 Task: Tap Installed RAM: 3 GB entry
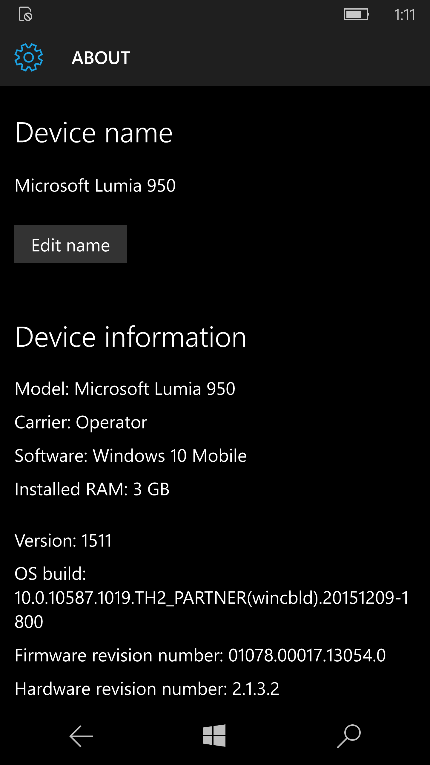pos(92,489)
